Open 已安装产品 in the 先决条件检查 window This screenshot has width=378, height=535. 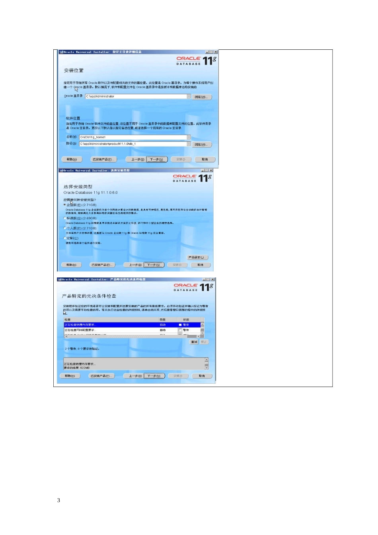pyautogui.click(x=101, y=376)
